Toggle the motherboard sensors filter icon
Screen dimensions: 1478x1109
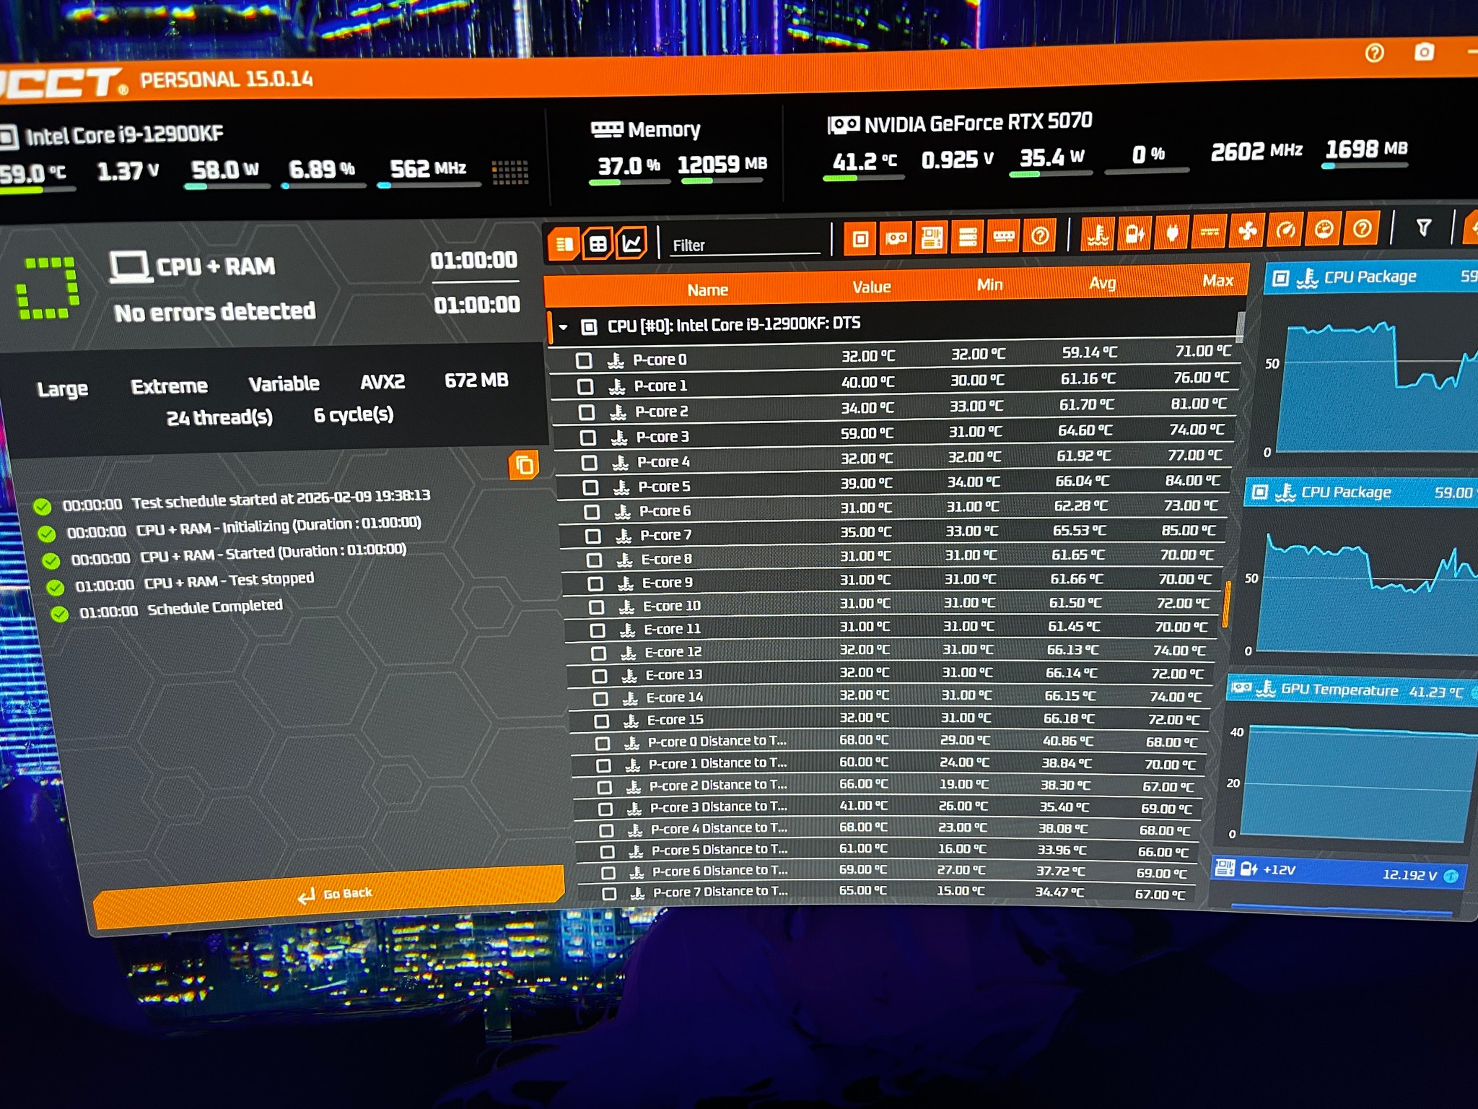pyautogui.click(x=931, y=237)
